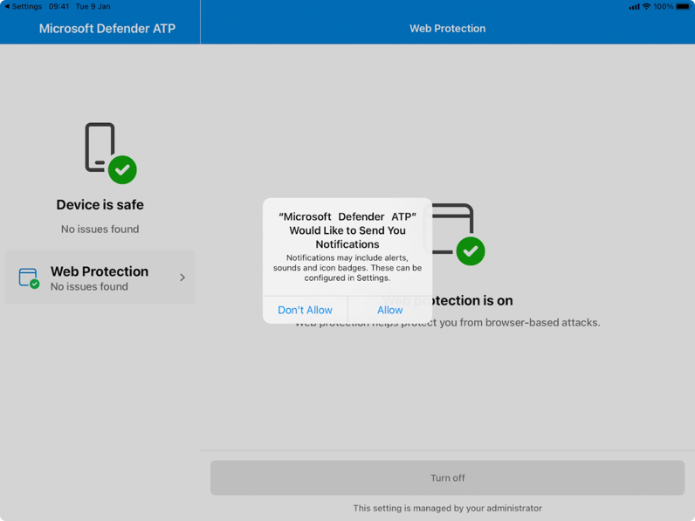Click the green checkmark on device icon

click(x=122, y=169)
